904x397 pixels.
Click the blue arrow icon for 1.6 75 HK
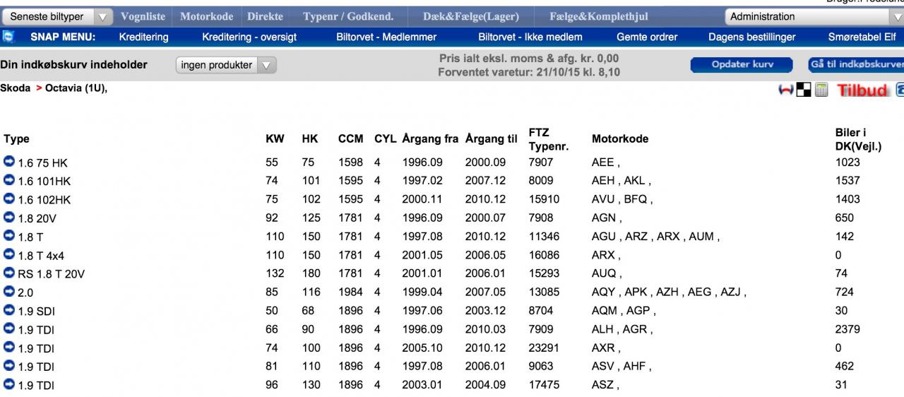9,162
